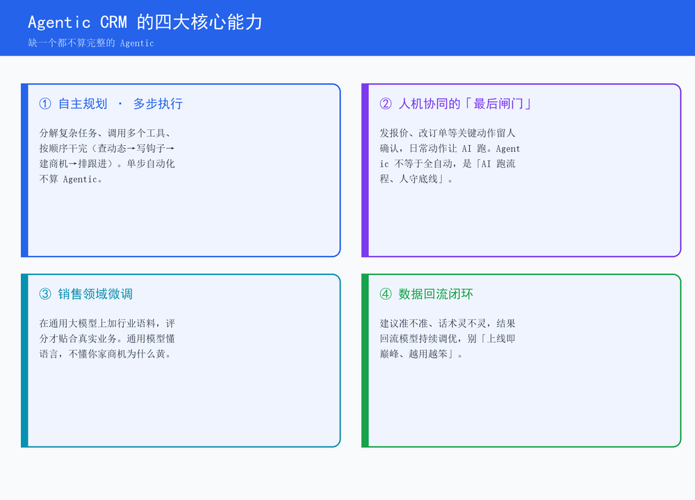Click line '建议准不准、话术灵不灵，结果'

[447, 324]
